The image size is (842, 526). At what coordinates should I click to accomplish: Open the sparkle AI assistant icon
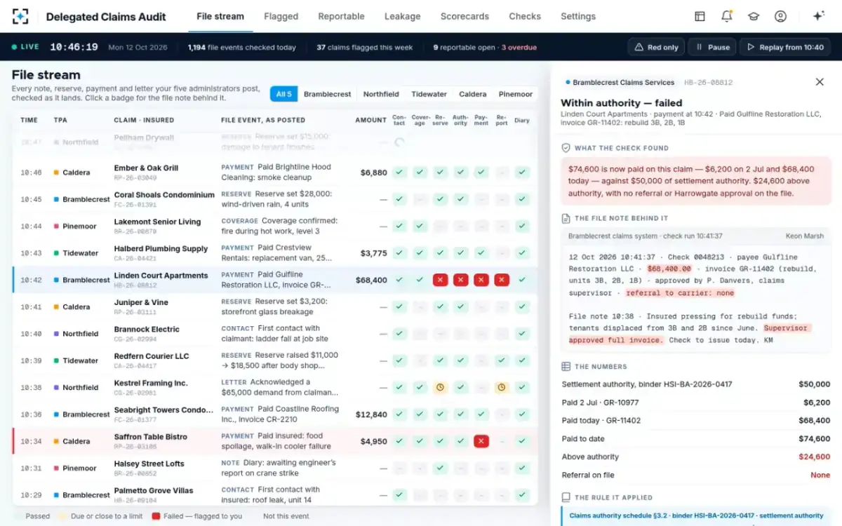pyautogui.click(x=818, y=16)
